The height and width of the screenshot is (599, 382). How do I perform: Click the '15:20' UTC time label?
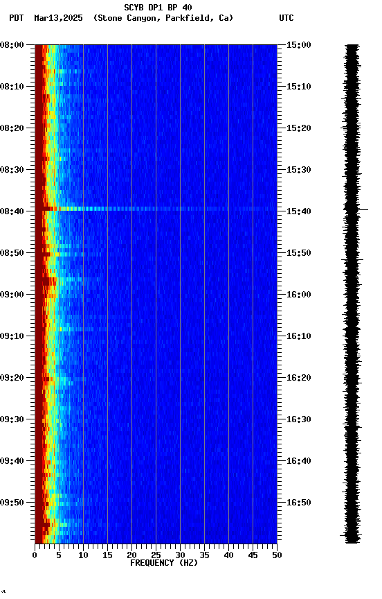tap(299, 128)
